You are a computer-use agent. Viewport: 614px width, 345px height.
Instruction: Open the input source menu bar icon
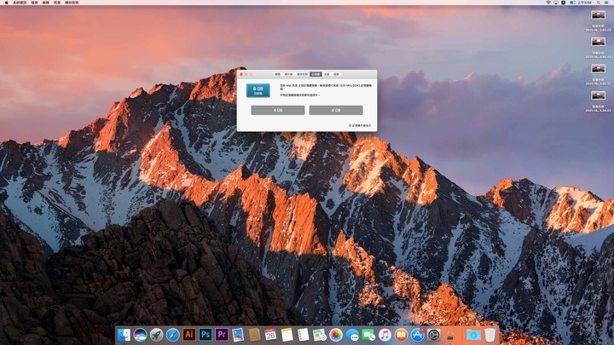563,3
